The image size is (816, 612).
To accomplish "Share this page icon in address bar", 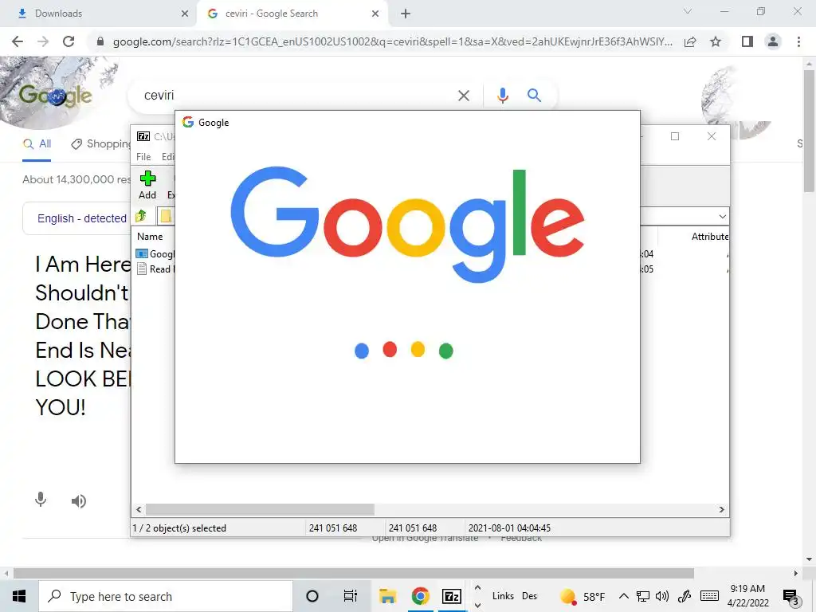I will (690, 41).
